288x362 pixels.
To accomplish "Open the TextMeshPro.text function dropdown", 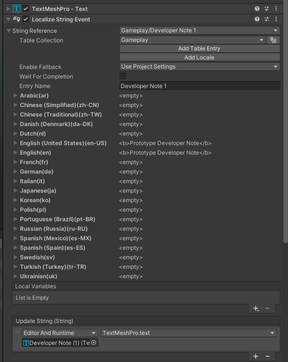I will pyautogui.click(x=189, y=333).
